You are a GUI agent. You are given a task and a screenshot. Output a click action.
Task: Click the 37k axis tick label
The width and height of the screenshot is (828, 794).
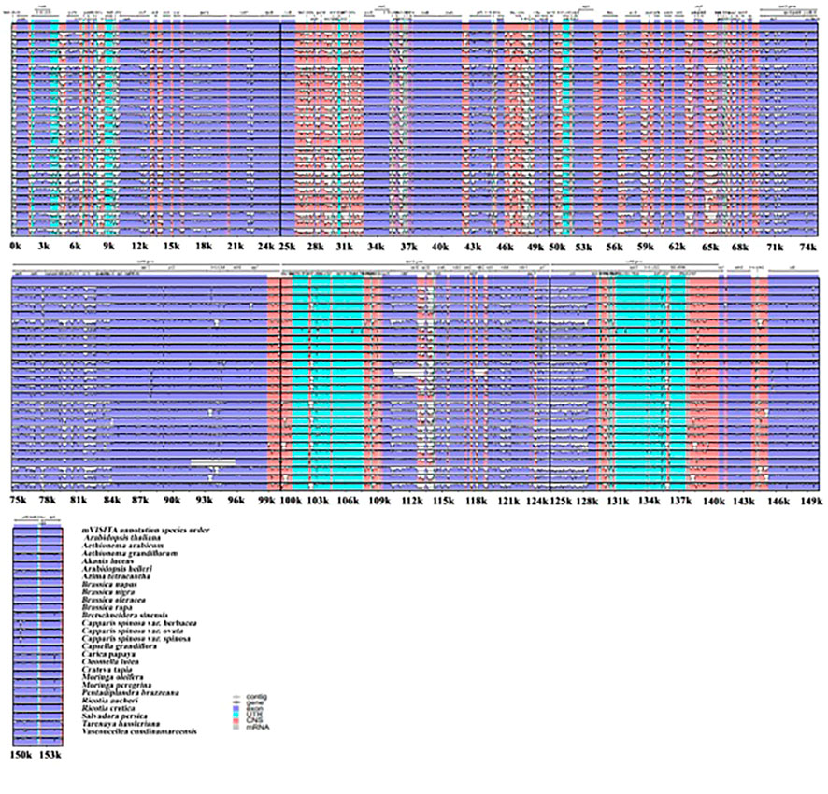pyautogui.click(x=408, y=247)
